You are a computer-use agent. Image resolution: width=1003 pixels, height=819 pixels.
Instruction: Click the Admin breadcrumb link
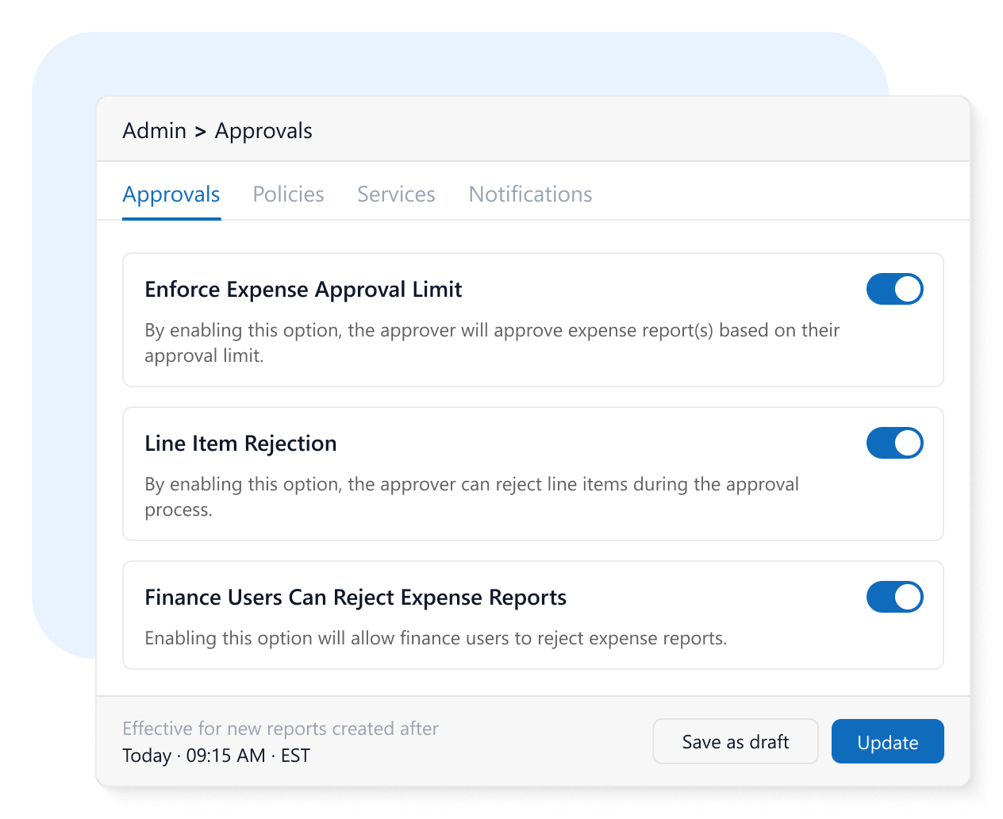(x=154, y=131)
